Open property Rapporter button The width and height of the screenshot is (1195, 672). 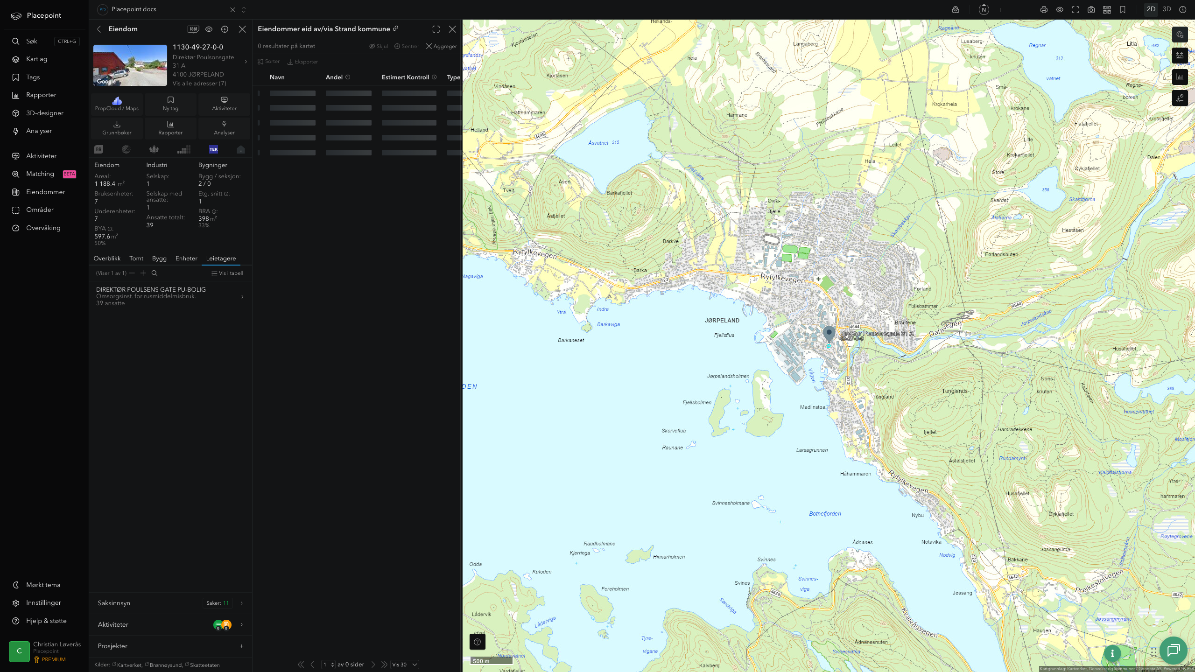[170, 128]
